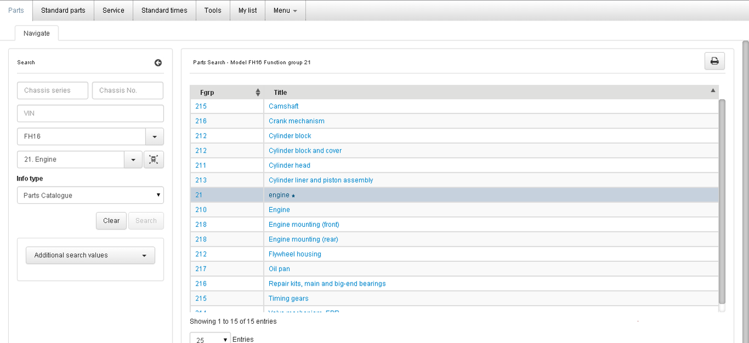Viewport: 749px width, 343px height.
Task: Print the parts search results
Action: (x=714, y=61)
